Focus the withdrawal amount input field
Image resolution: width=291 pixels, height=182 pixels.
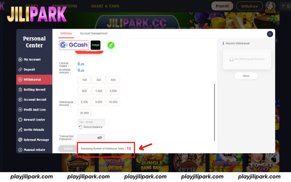[x=91, y=122]
